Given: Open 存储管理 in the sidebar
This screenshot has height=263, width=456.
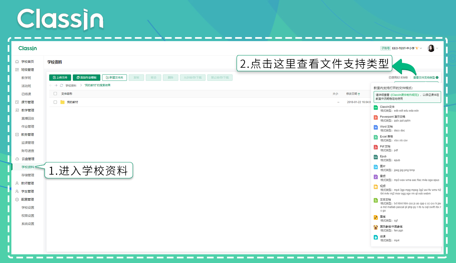Looking at the screenshot, I should coord(28,175).
